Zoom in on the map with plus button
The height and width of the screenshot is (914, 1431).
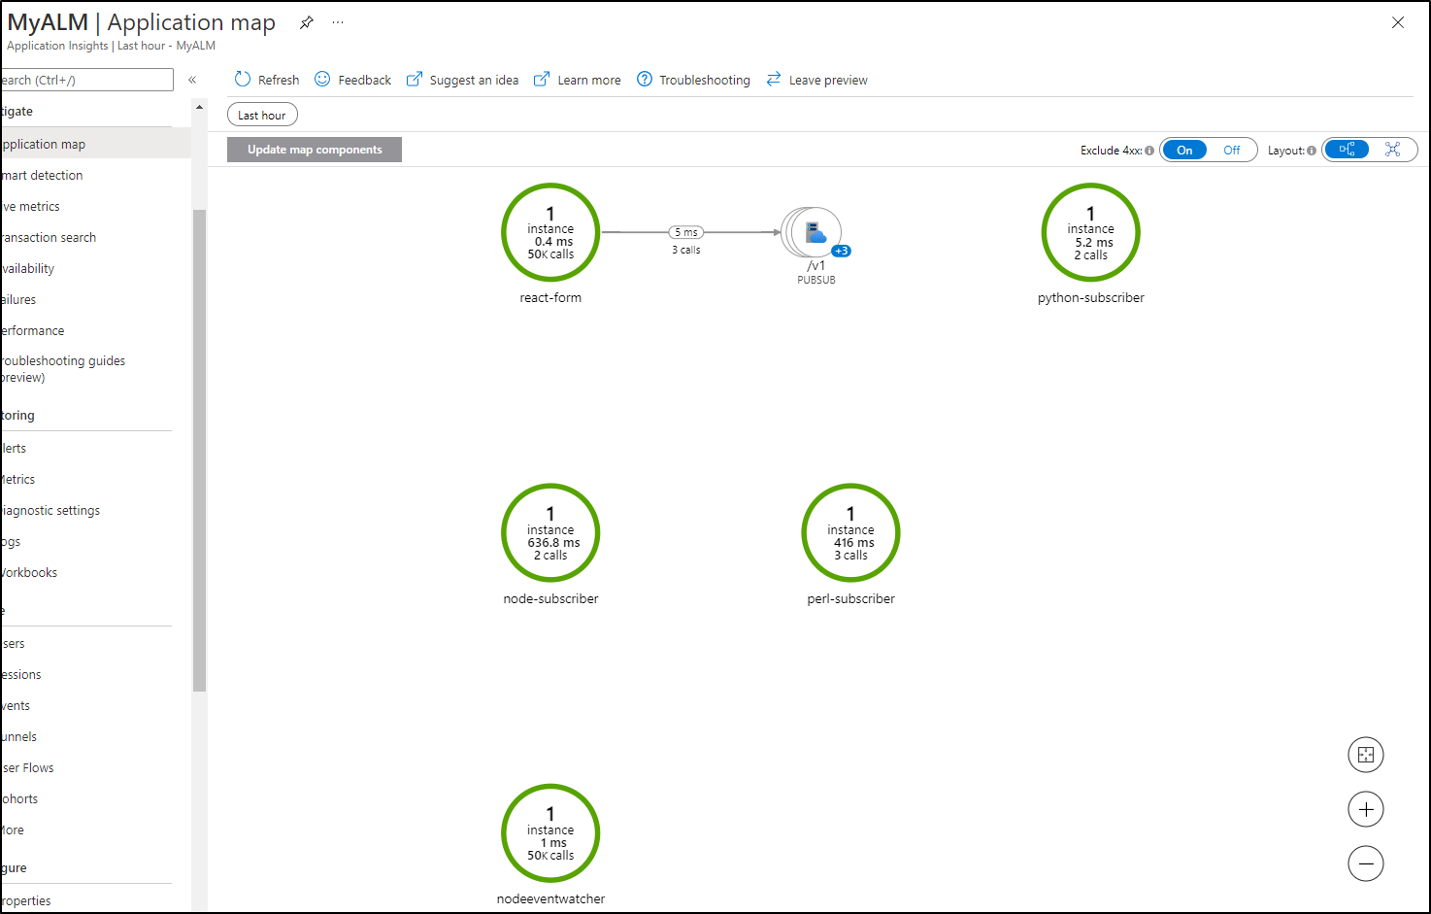click(1366, 809)
